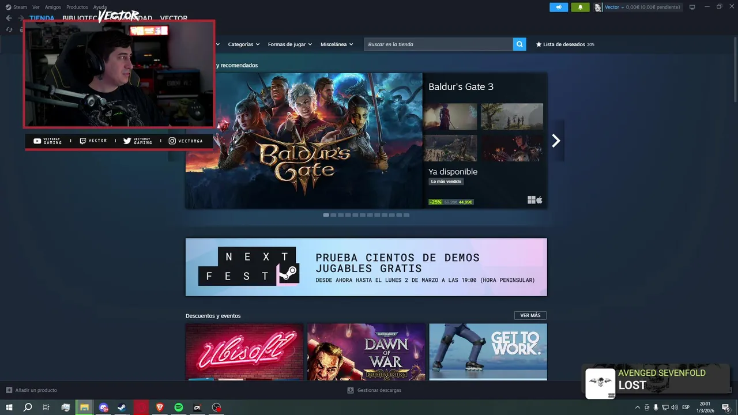Open Brave browser from the taskbar

point(160,408)
